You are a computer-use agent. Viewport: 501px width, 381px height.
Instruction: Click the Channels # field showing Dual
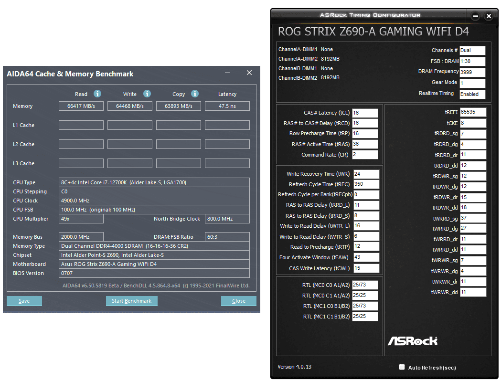click(x=472, y=51)
